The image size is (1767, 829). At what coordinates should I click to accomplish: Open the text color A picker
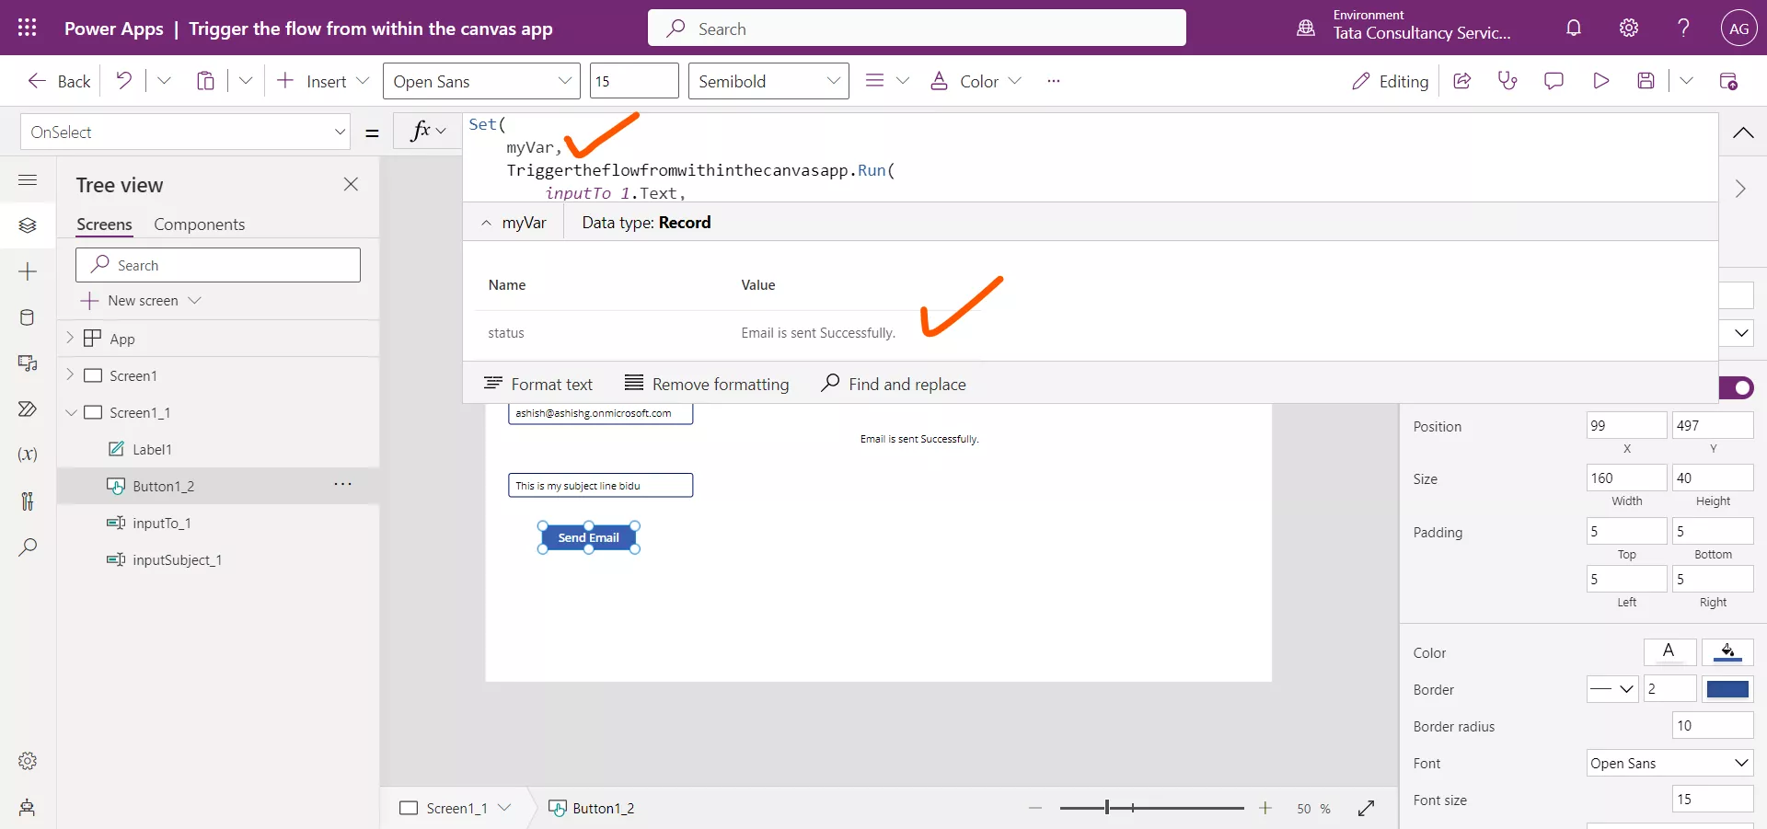pyautogui.click(x=1669, y=651)
